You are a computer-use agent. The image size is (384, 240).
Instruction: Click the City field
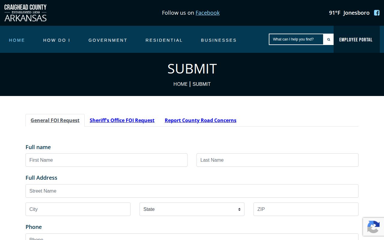pyautogui.click(x=78, y=209)
